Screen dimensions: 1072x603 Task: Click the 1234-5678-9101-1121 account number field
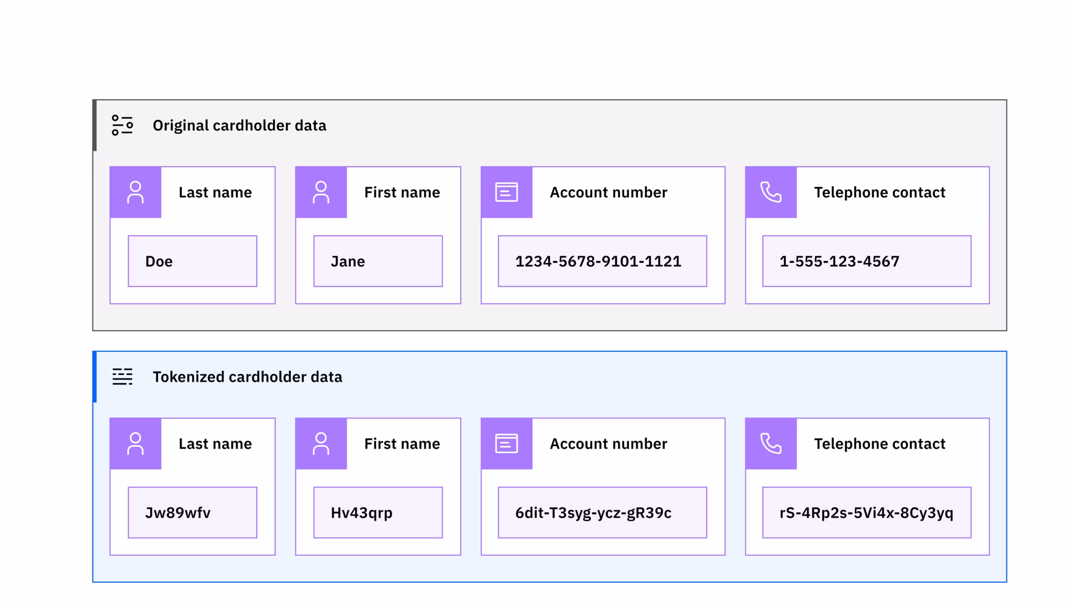602,261
